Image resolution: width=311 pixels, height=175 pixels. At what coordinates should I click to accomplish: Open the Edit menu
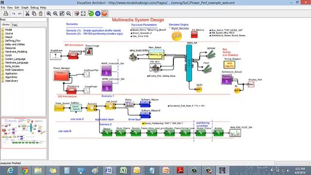[17, 8]
